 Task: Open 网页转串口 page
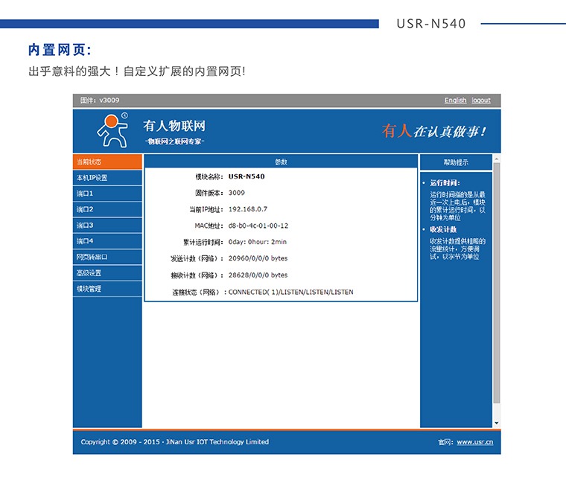107,257
